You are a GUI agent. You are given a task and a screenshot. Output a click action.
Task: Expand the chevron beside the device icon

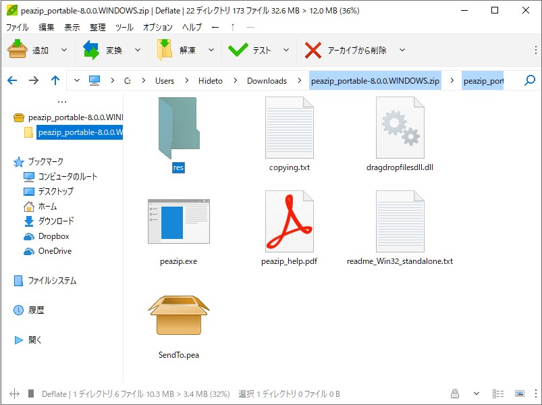(x=77, y=80)
